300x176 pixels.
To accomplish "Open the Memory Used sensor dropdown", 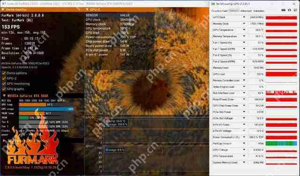I will (244, 68).
